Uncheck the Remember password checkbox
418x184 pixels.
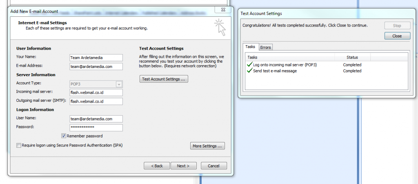64,136
